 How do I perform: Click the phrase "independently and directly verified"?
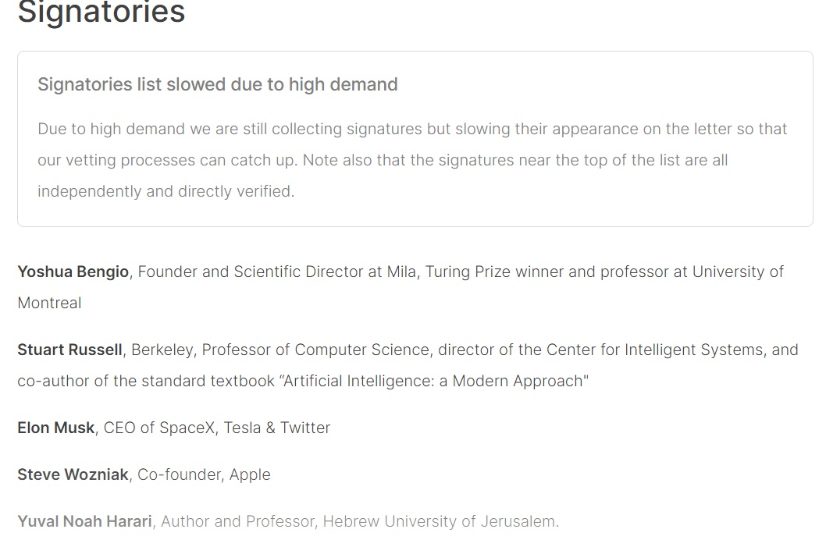pyautogui.click(x=164, y=191)
